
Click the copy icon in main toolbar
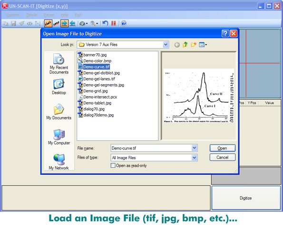click(6, 23)
